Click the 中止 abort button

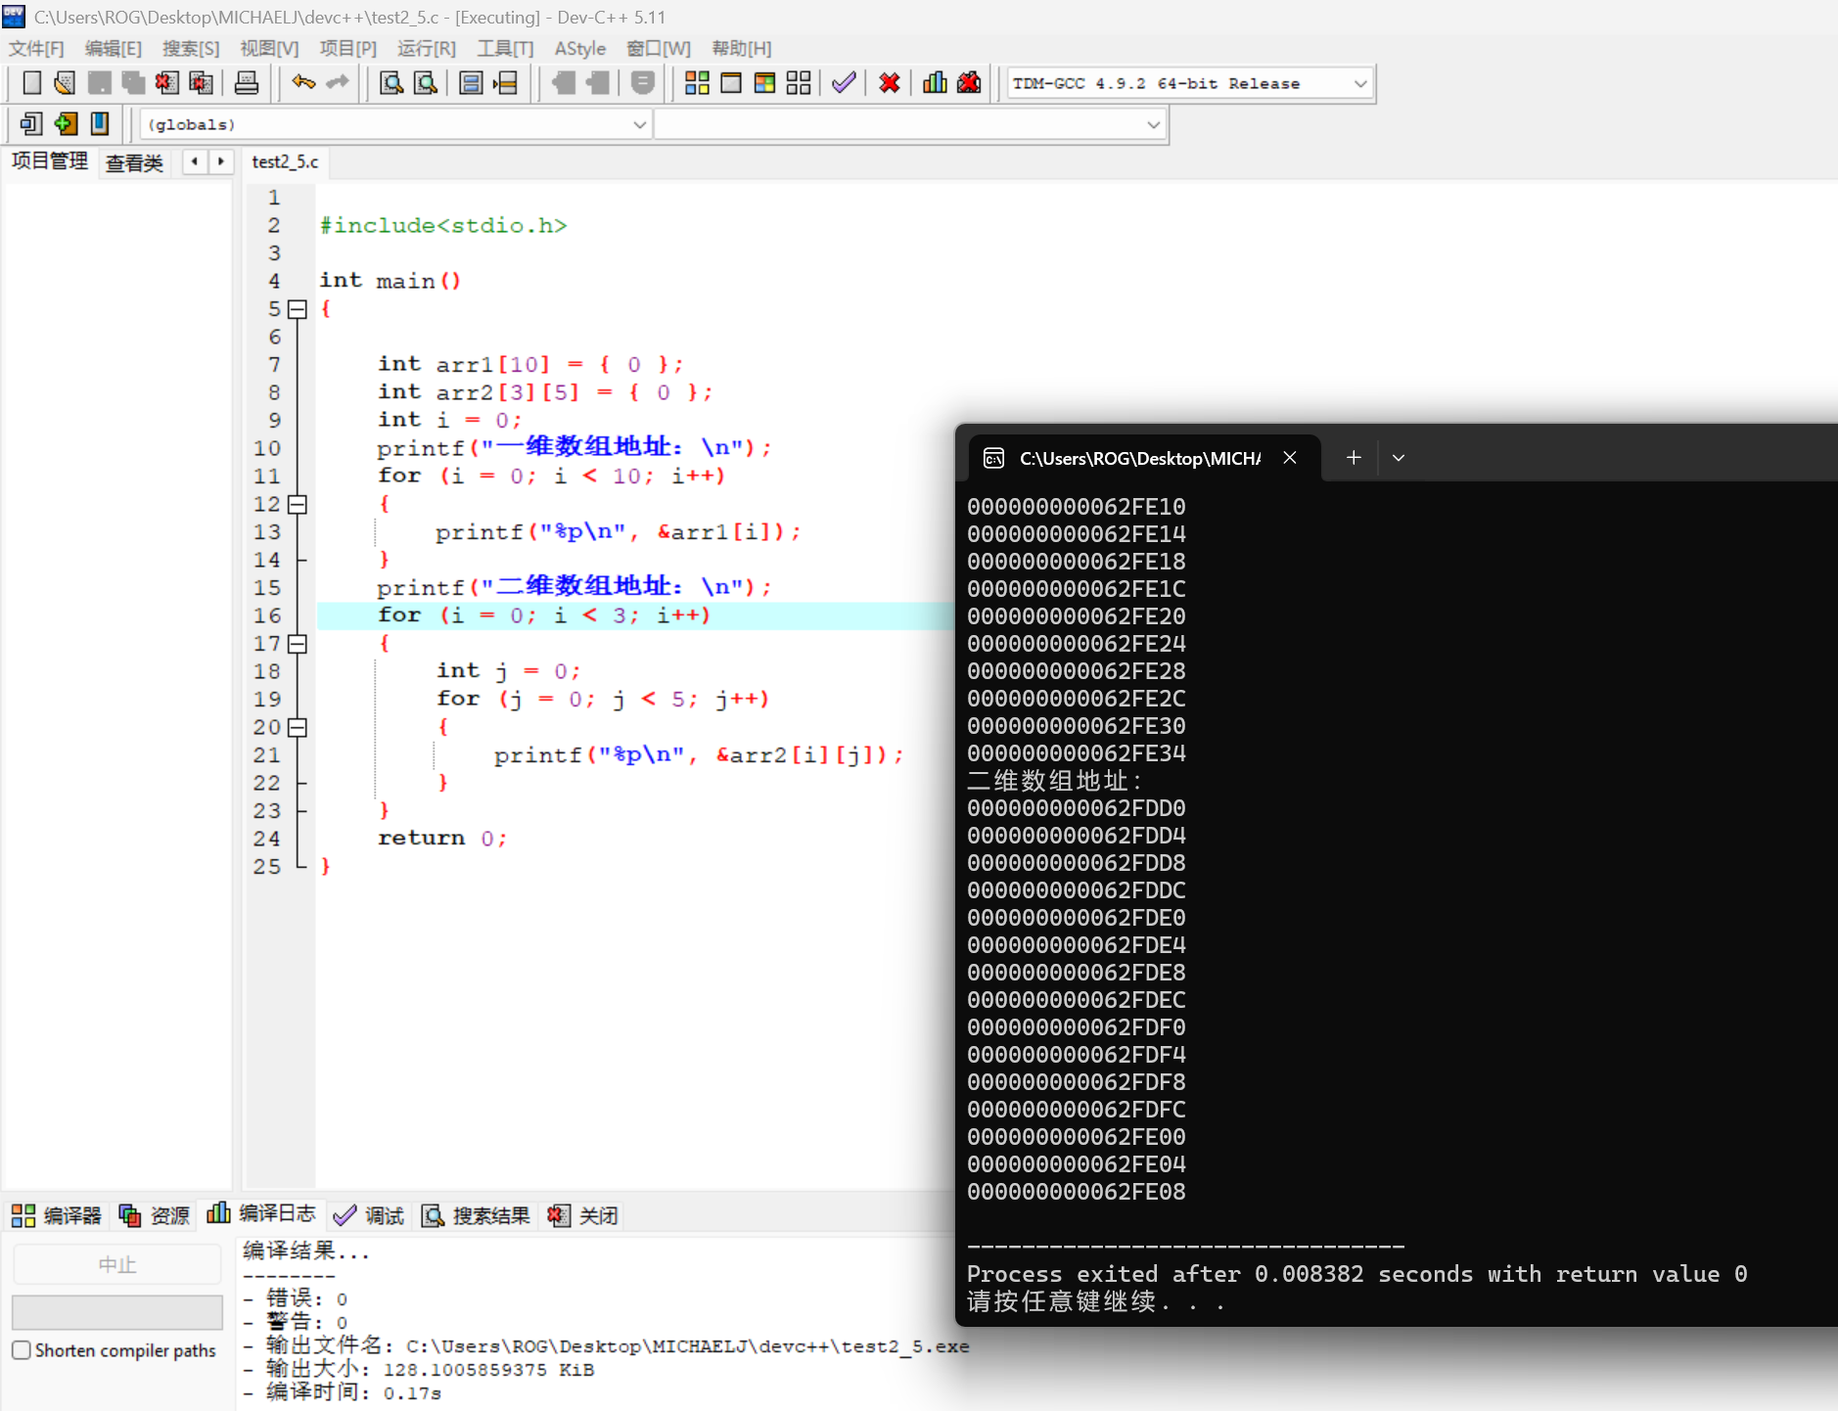[x=117, y=1265]
